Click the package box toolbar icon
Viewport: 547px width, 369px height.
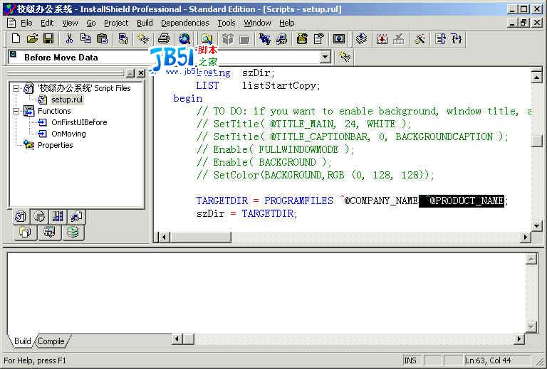(x=228, y=38)
